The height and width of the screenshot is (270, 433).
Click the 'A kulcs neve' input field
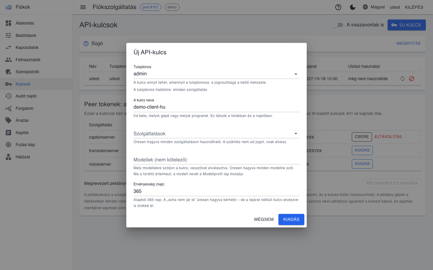point(216,107)
